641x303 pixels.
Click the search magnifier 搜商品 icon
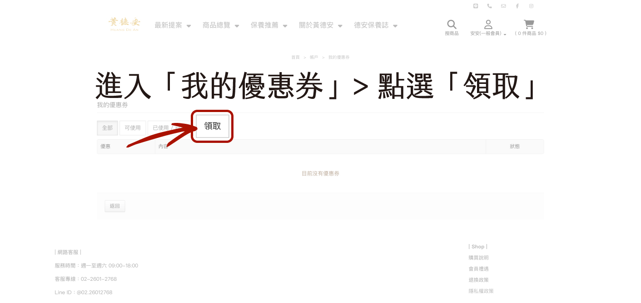[452, 27]
